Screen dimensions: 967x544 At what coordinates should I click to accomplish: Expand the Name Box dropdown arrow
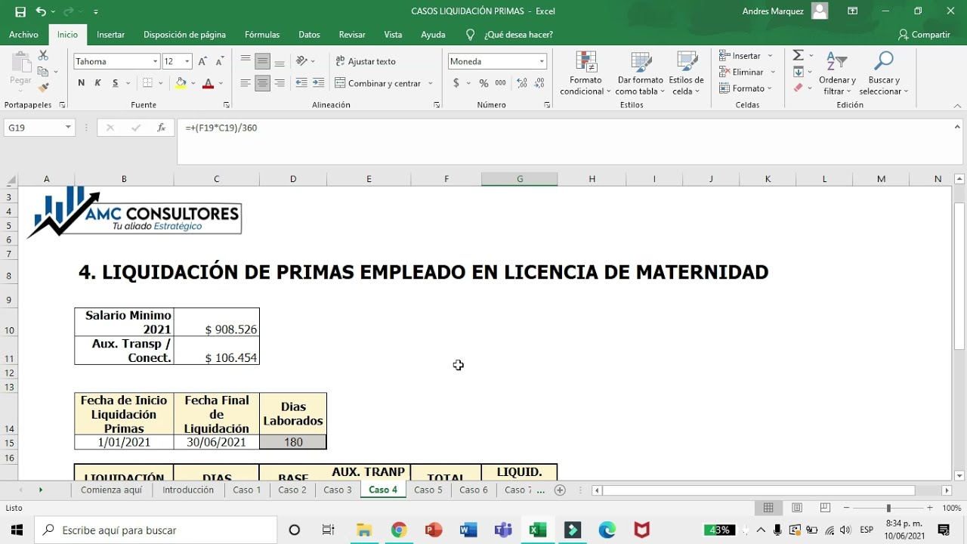point(68,128)
